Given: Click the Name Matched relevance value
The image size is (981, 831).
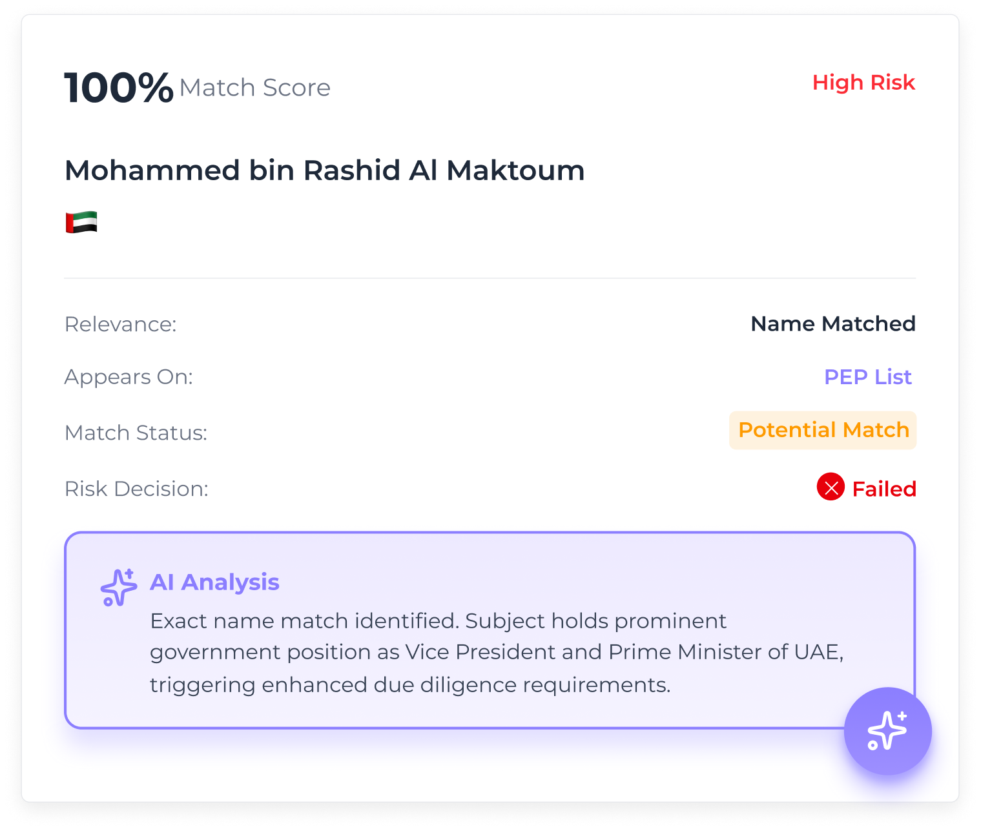Looking at the screenshot, I should pyautogui.click(x=832, y=323).
